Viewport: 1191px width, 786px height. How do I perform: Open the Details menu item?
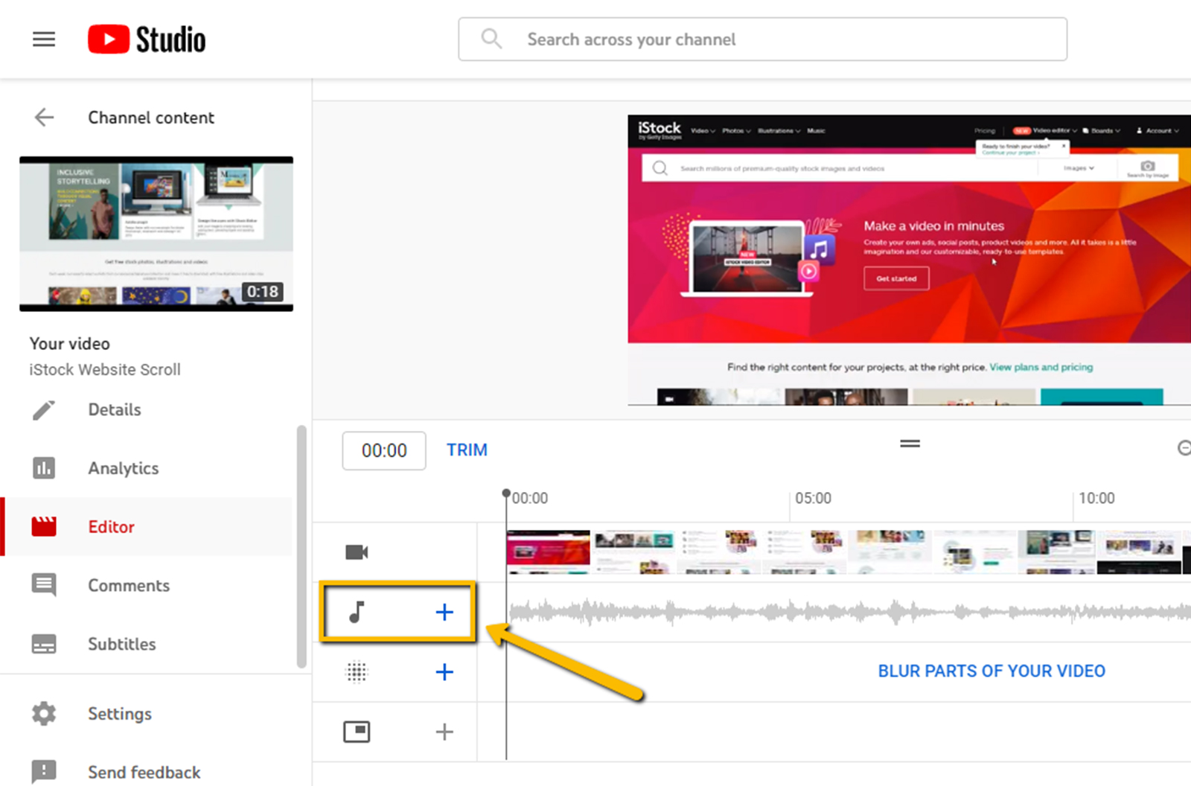click(115, 410)
